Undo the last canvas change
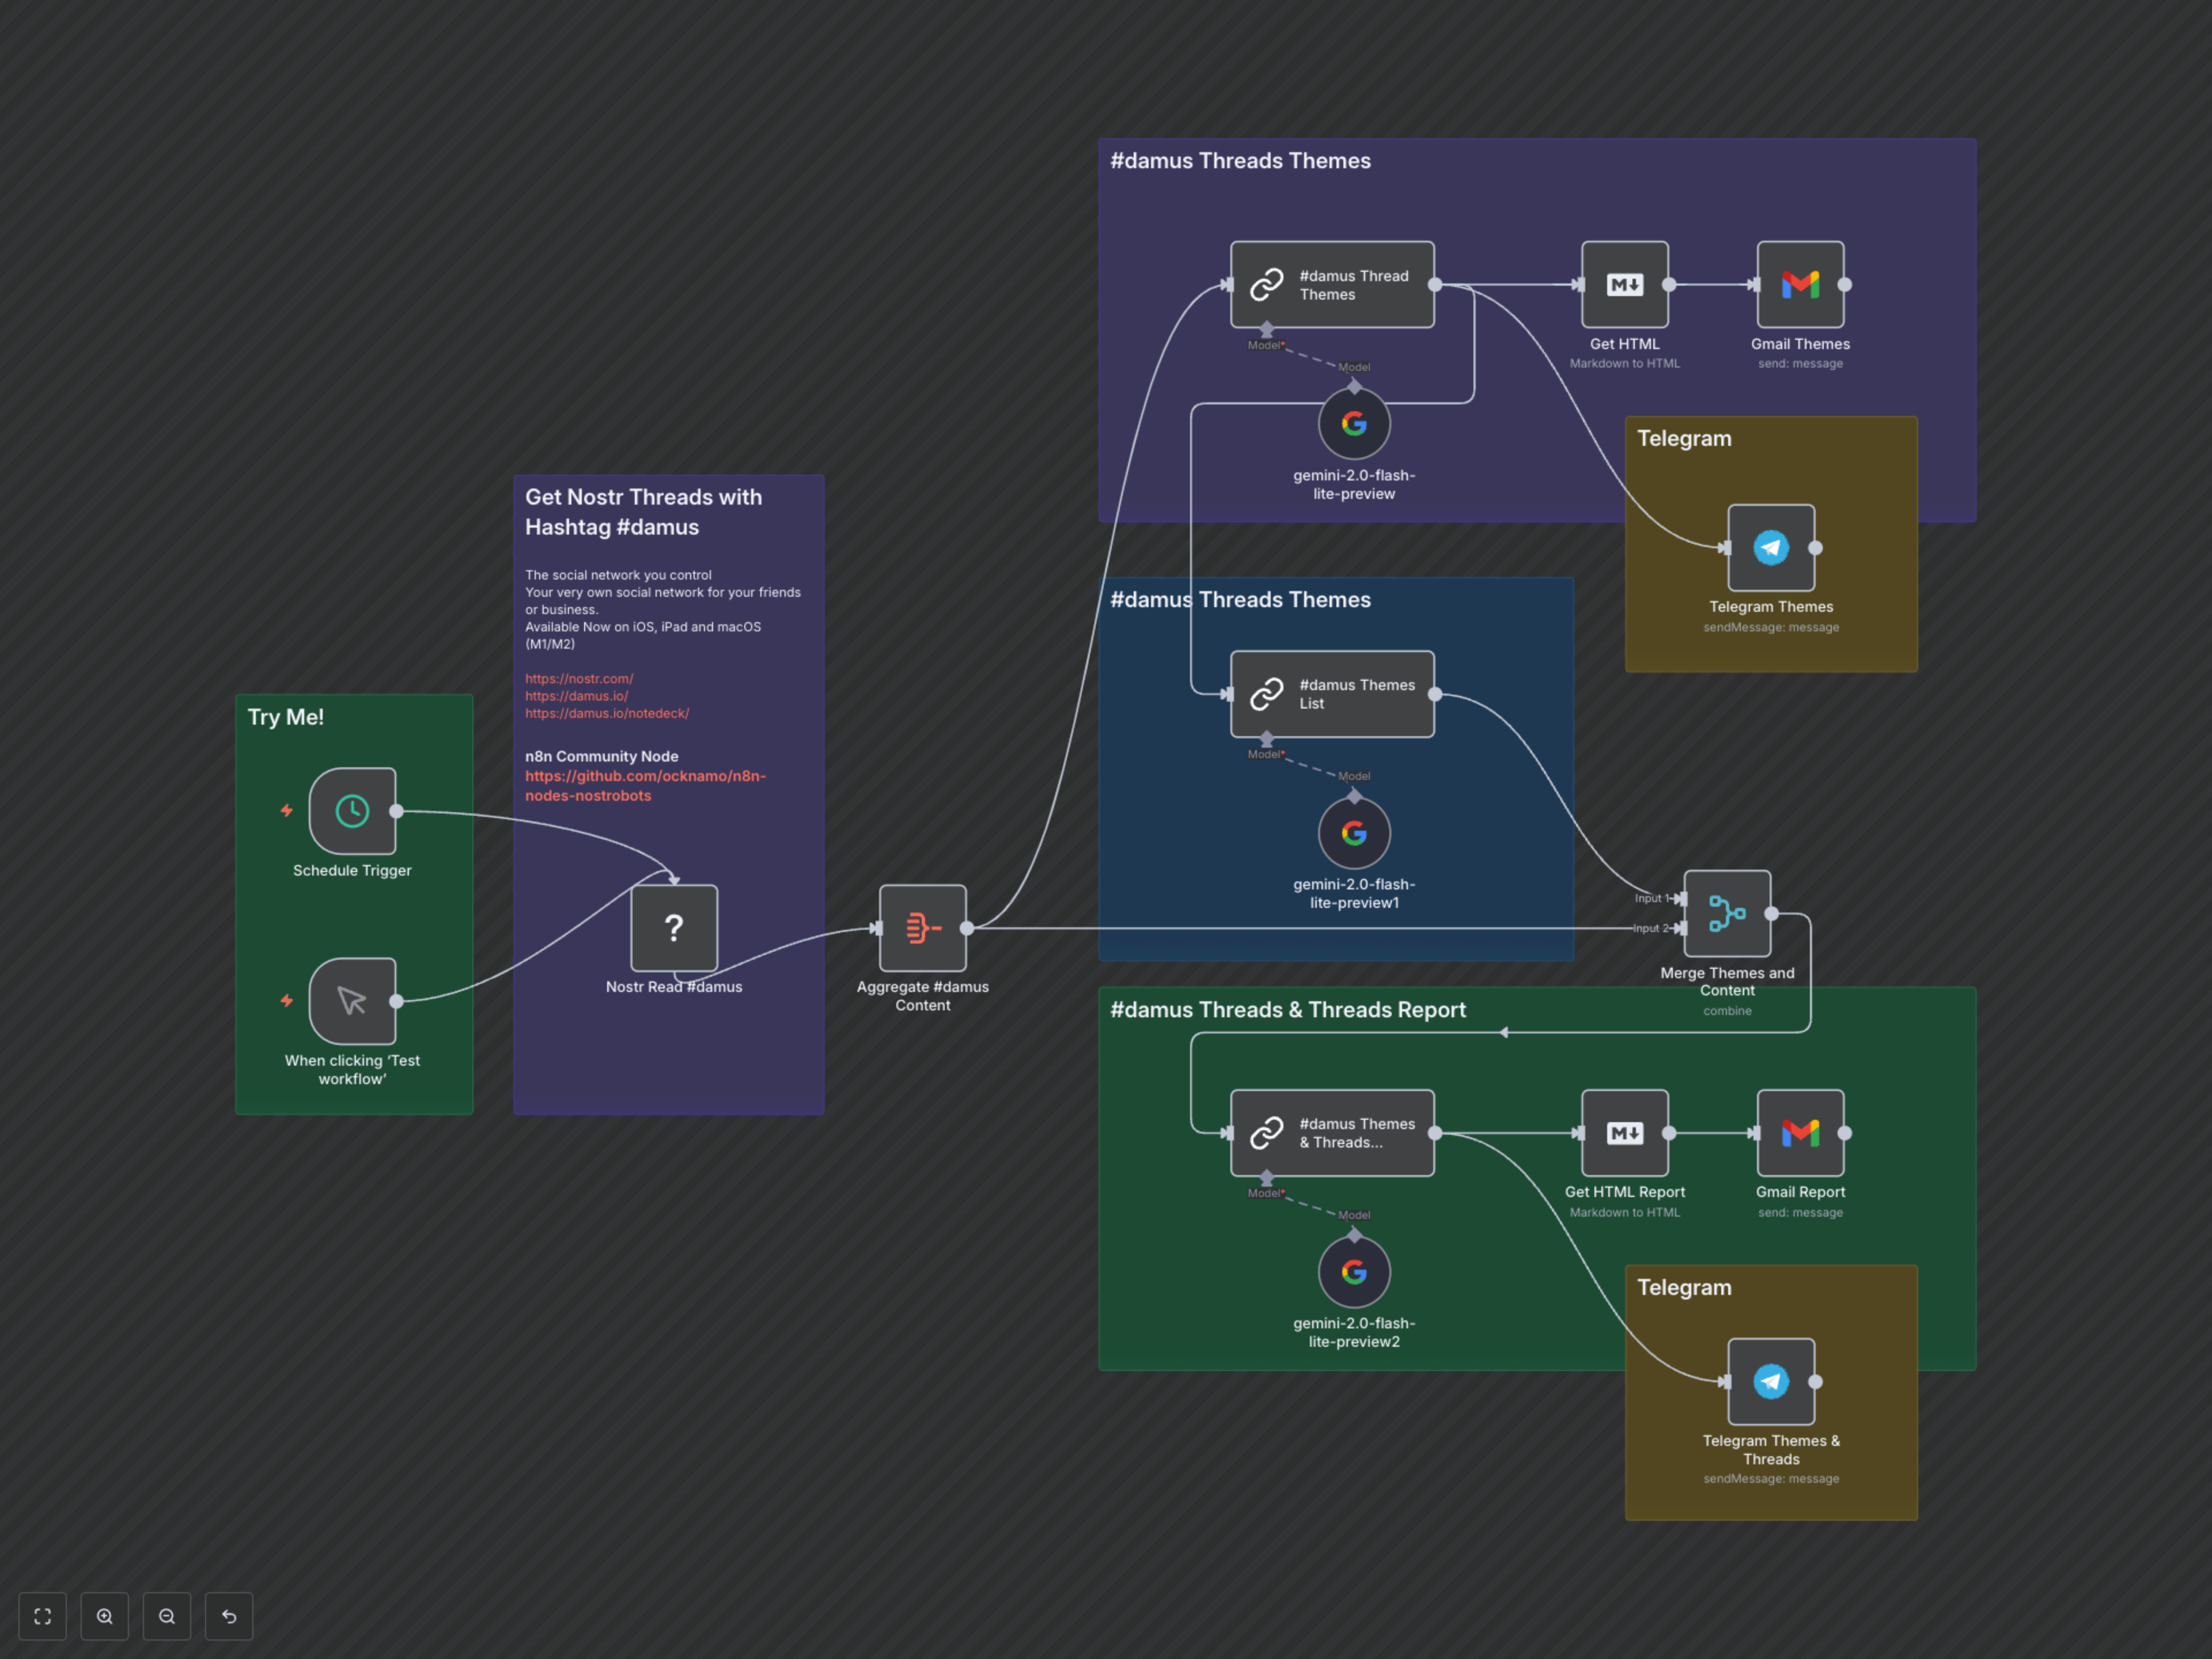The height and width of the screenshot is (1659, 2212). 229,1616
